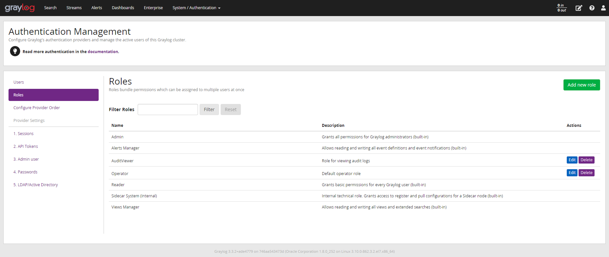Delete the AuditViewer role

pyautogui.click(x=586, y=160)
